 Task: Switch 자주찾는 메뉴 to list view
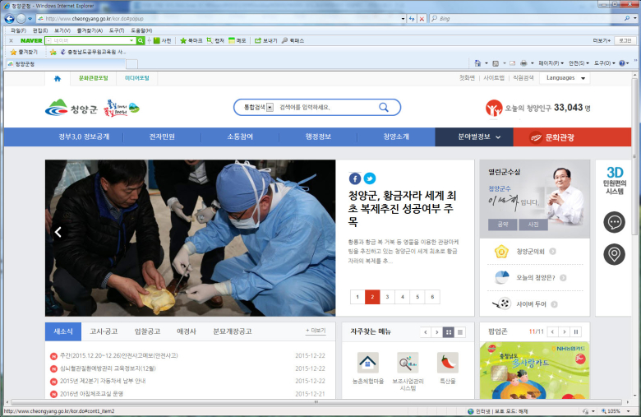(460, 332)
